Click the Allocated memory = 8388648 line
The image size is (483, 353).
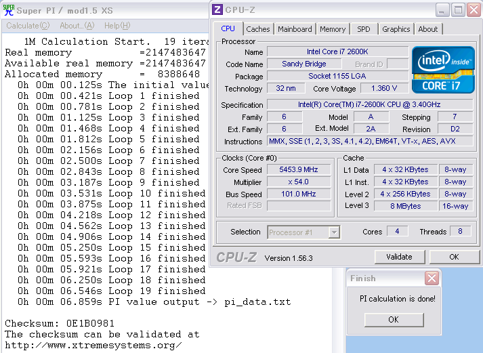pos(102,75)
